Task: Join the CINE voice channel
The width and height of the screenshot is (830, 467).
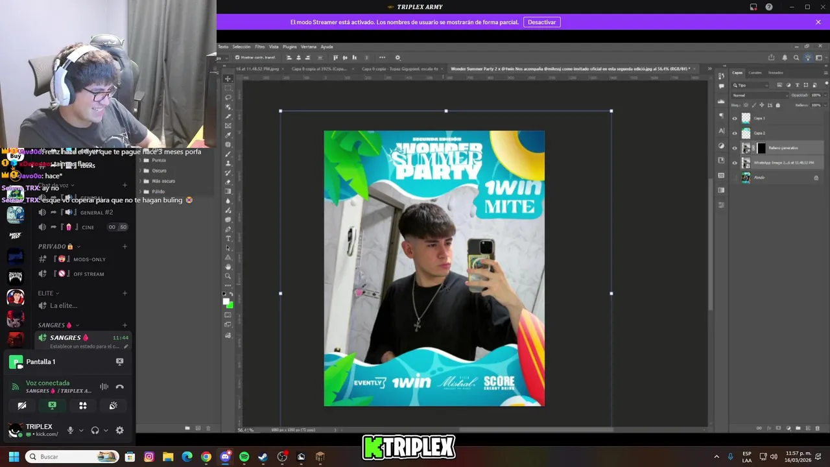Action: pyautogui.click(x=84, y=227)
